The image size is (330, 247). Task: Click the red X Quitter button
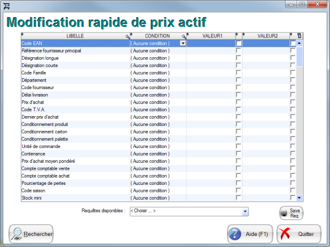(299, 234)
